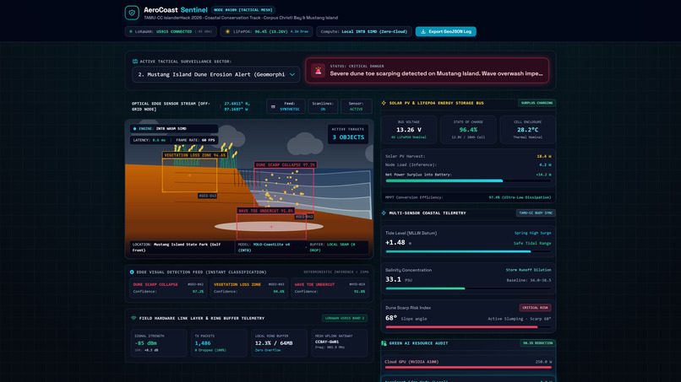
Task: Click the sparkle icon beside Multi-Sensor Coastal Telemetry
Action: click(x=384, y=213)
